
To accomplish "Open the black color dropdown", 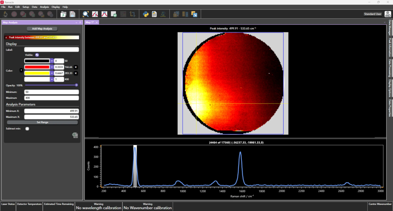I will (x=52, y=61).
